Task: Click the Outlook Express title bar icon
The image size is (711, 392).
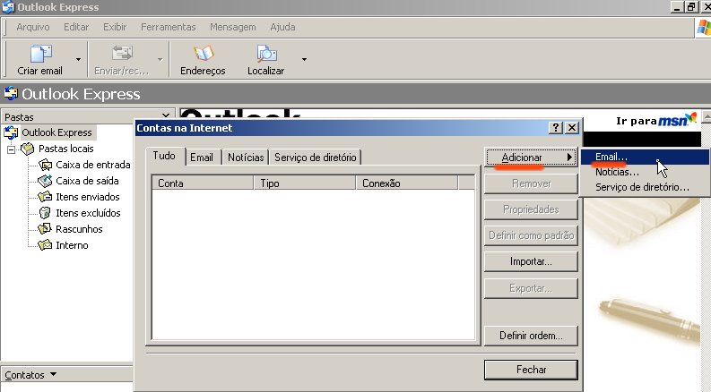Action: (8, 7)
